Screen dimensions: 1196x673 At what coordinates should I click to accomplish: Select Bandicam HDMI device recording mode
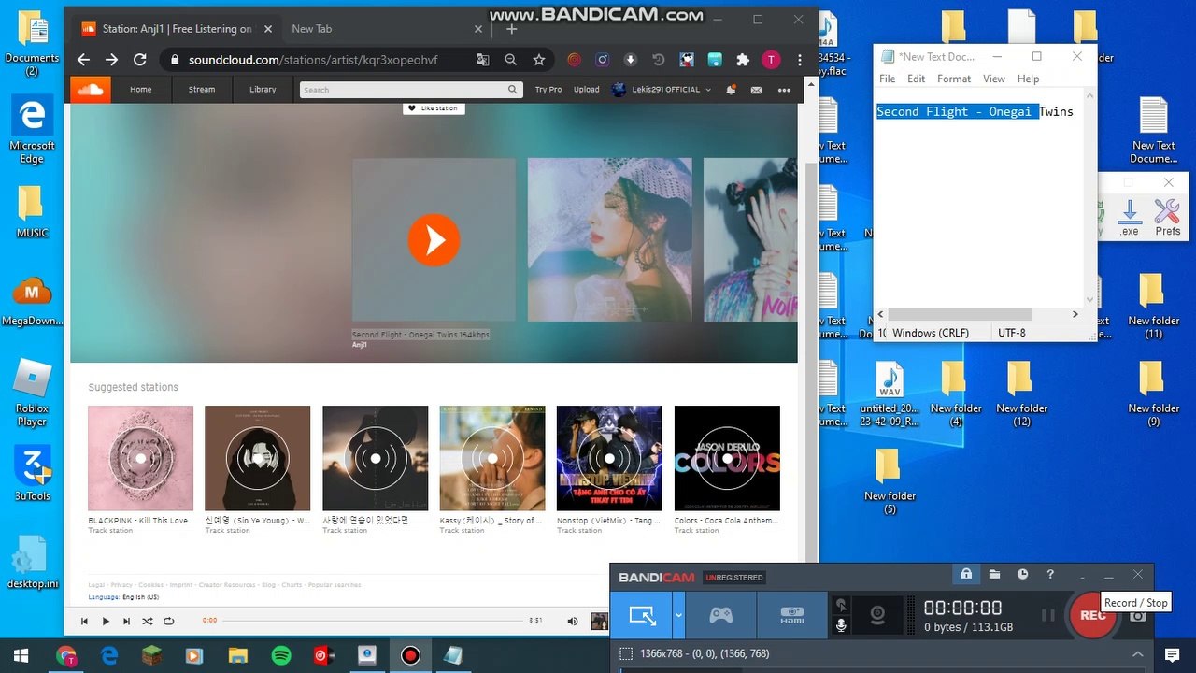click(792, 615)
